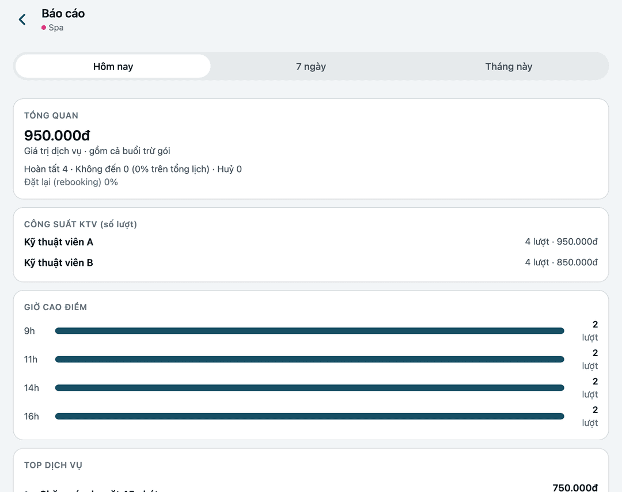The image size is (622, 492).
Task: Click the 4 lượt · 850.000đ value
Action: 562,262
